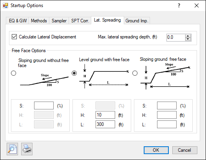Open the Ground Imp. tab

coord(137,21)
